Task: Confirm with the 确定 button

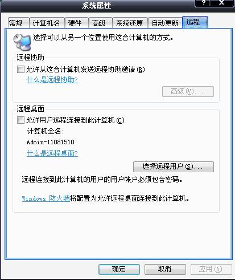Action: coord(119,269)
